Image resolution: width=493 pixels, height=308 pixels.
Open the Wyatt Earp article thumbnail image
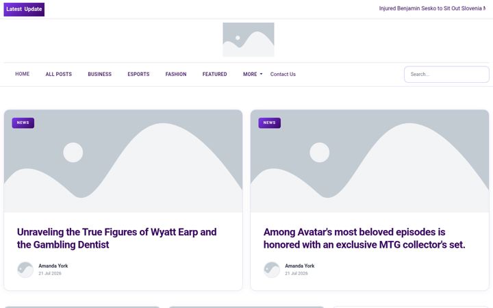123,161
